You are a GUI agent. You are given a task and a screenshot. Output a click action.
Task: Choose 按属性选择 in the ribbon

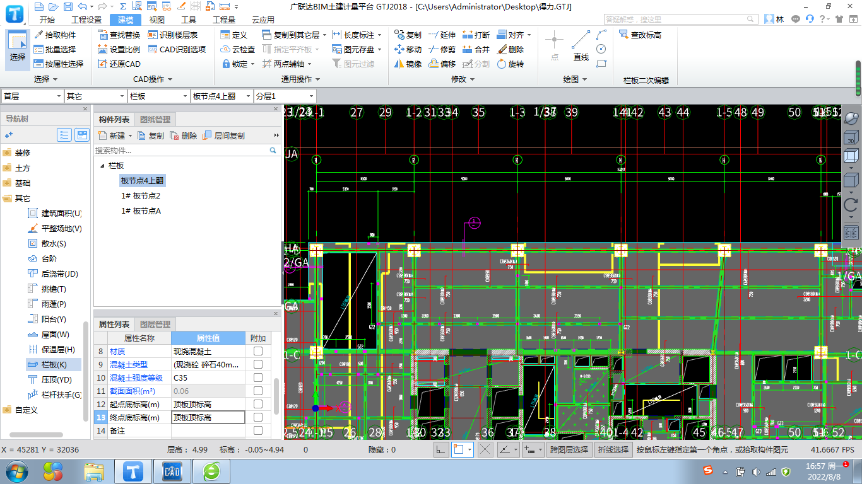(x=59, y=64)
